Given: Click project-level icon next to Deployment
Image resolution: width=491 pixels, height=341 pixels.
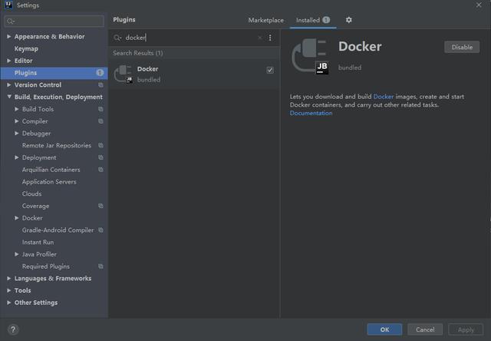Looking at the screenshot, I should [x=101, y=157].
